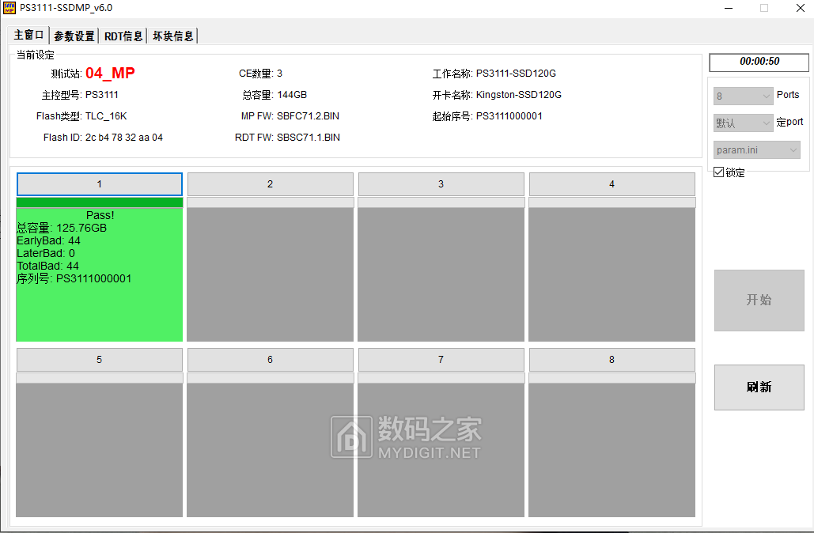Screen dimensions: 814x533
Task: Click the 总容量 value 144GB in settings
Action: [x=292, y=95]
